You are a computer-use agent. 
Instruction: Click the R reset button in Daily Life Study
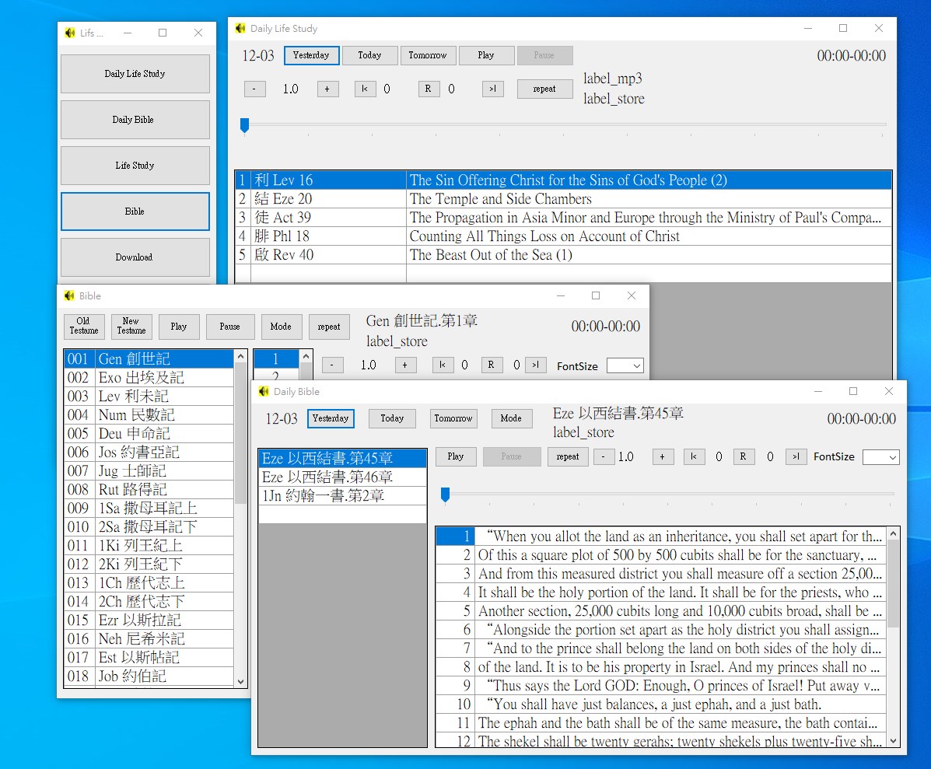[x=428, y=89]
